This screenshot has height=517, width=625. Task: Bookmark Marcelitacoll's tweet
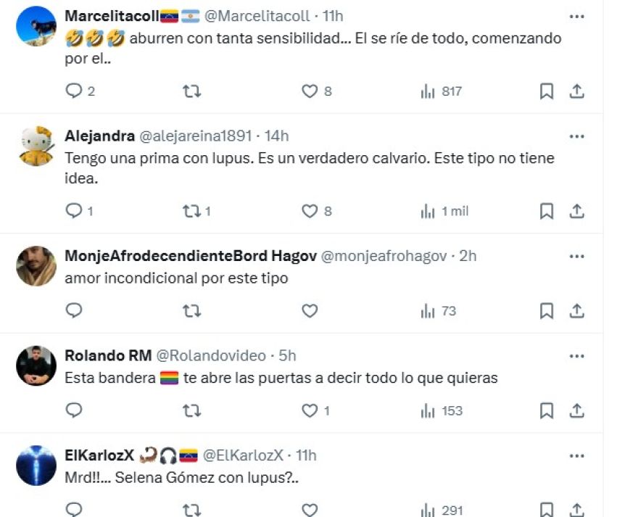click(x=547, y=91)
